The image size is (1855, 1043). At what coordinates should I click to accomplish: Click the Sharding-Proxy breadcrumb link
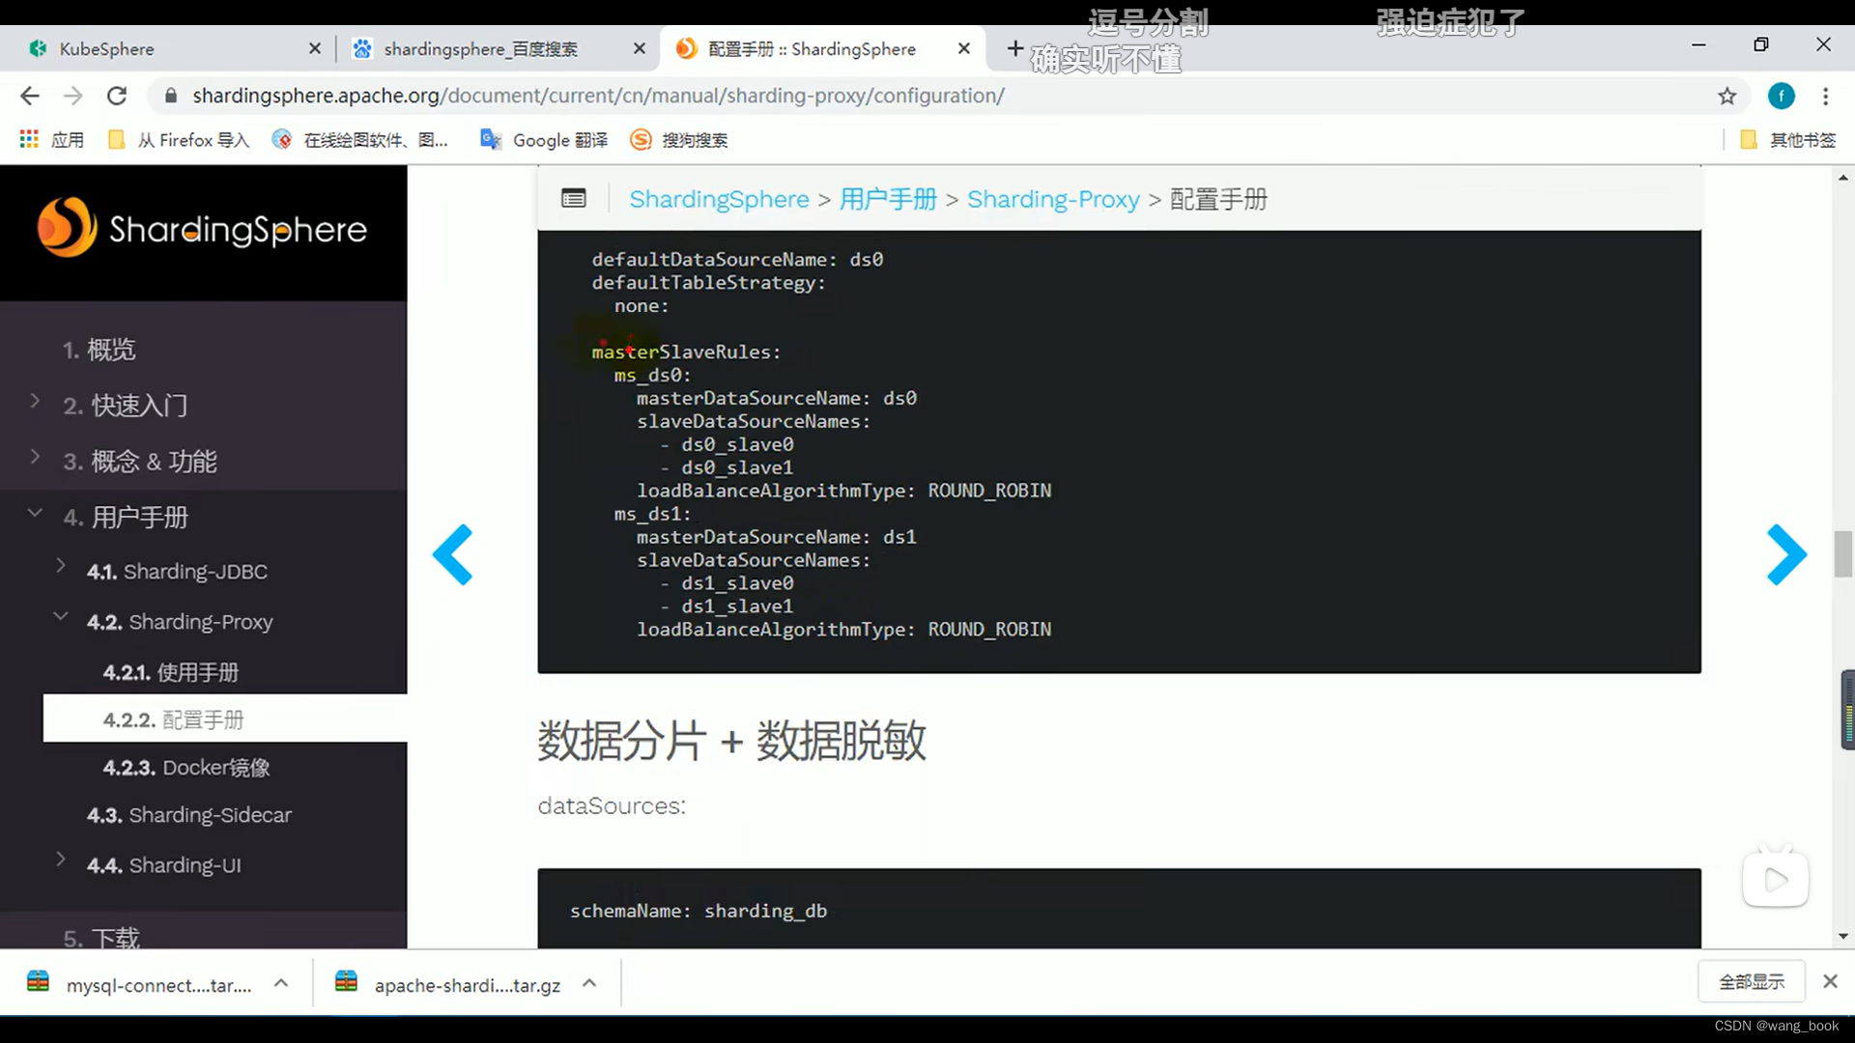1053,199
